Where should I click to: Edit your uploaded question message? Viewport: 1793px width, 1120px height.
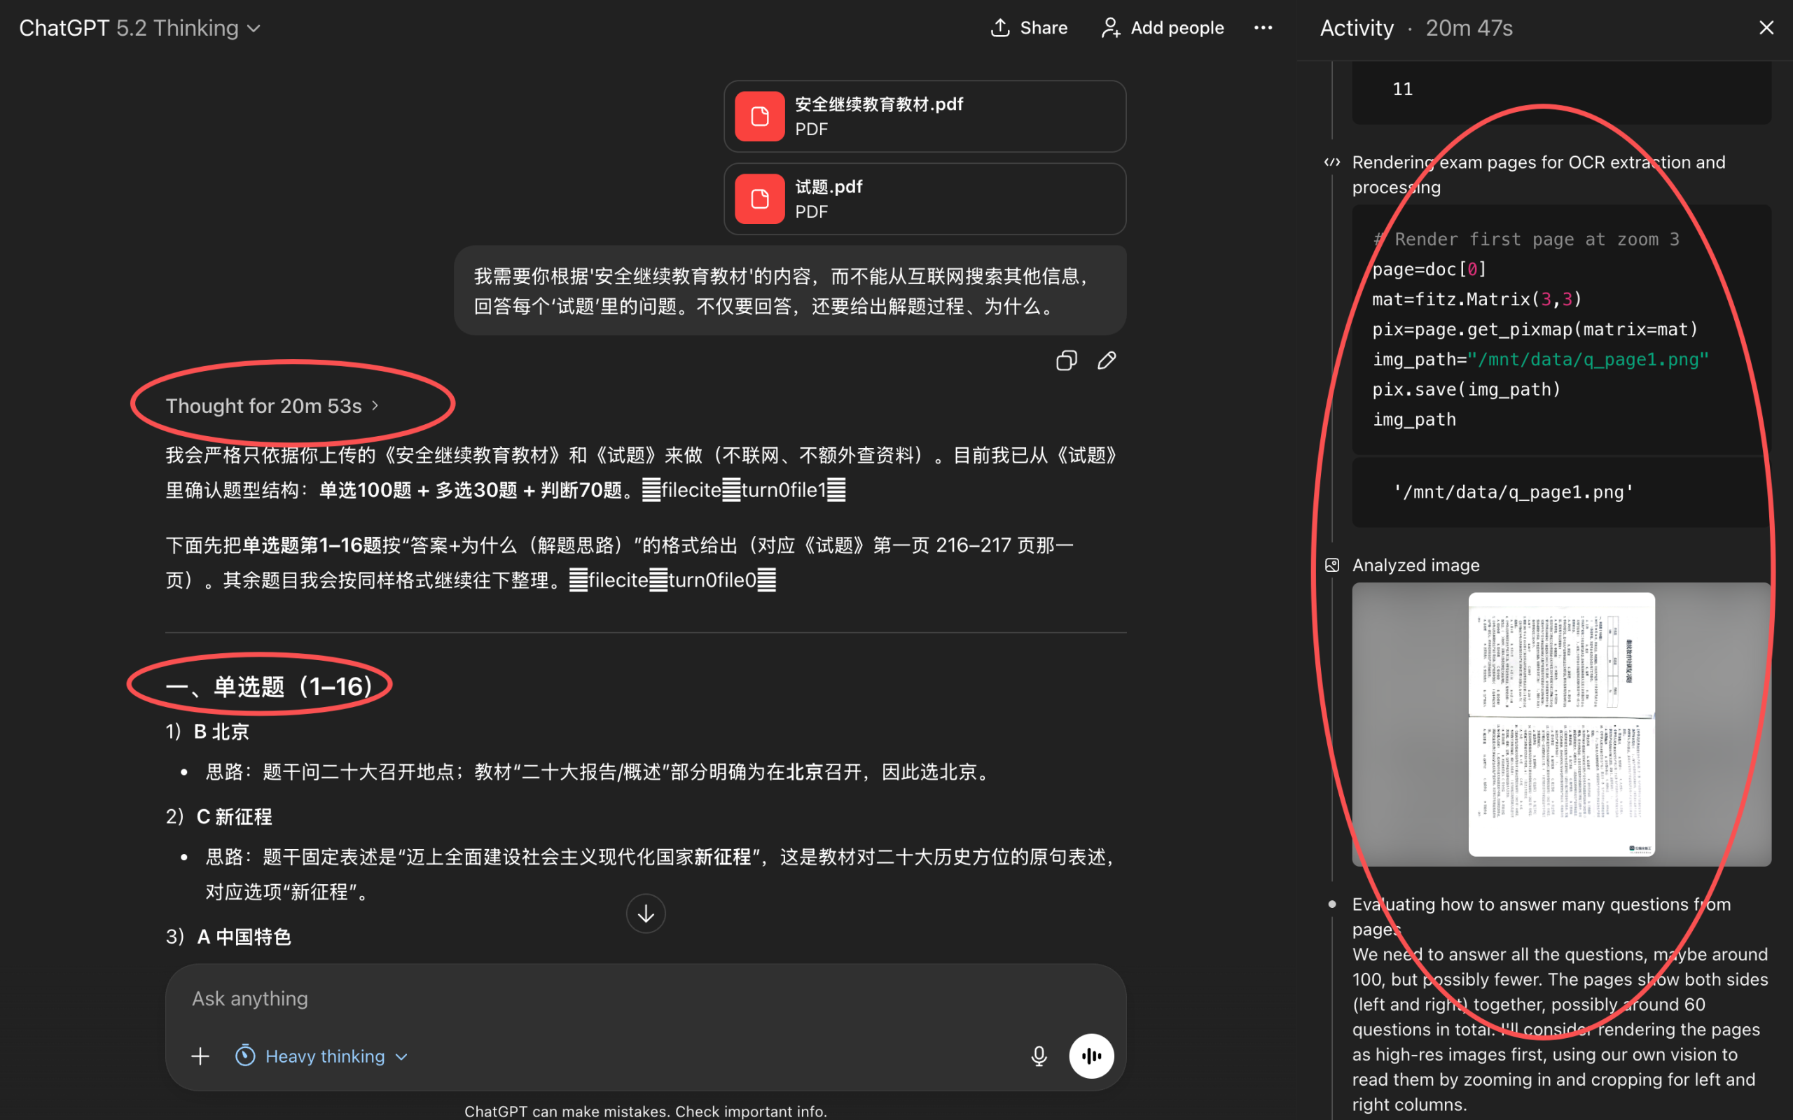(1105, 360)
